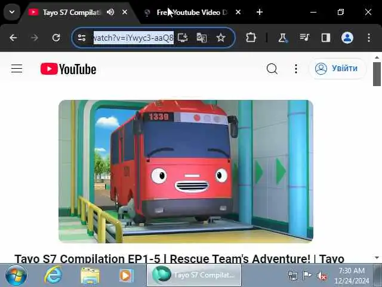Open the Chrome three-dot menu

pyautogui.click(x=369, y=38)
